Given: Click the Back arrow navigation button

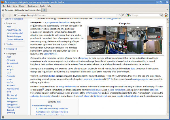Looking at the screenshot, I should [4, 15].
